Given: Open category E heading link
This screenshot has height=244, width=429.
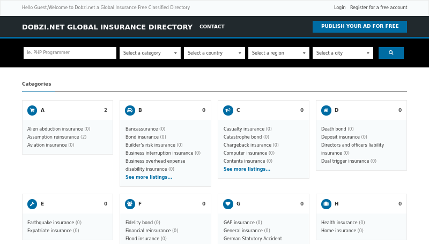Looking at the screenshot, I should [x=42, y=204].
